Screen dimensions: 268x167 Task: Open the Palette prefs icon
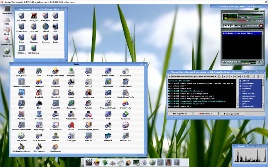point(89,102)
